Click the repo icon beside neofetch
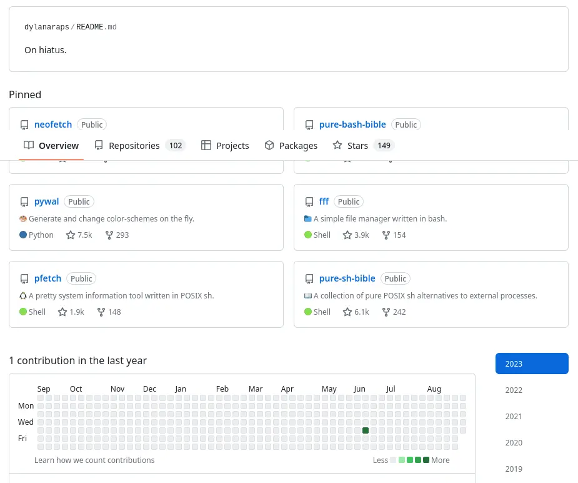The image size is (578, 483). 24,125
